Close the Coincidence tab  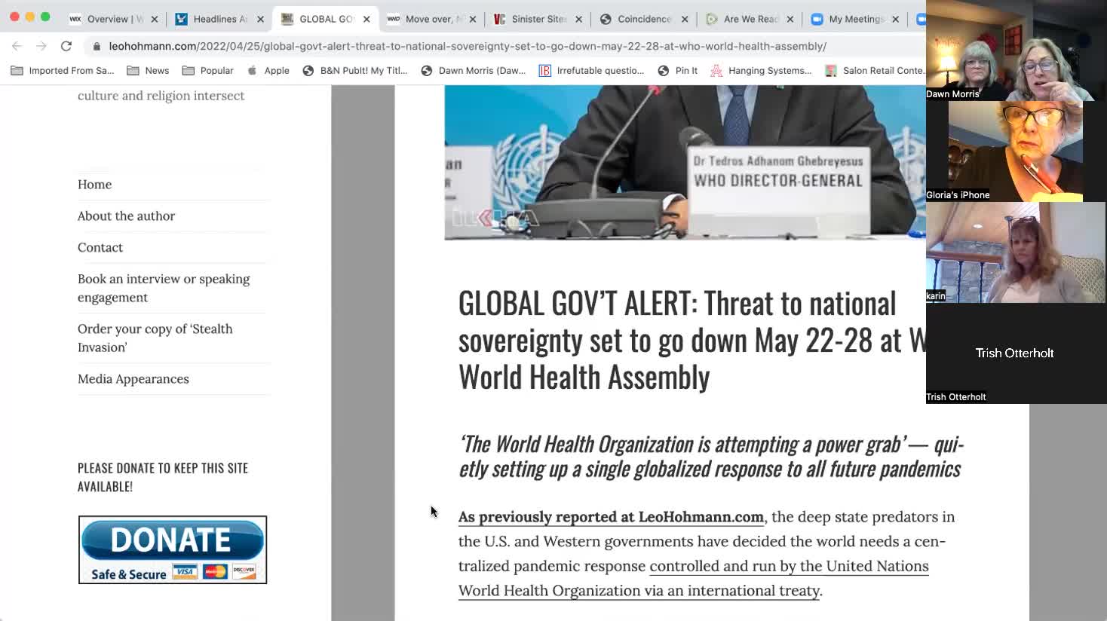685,20
